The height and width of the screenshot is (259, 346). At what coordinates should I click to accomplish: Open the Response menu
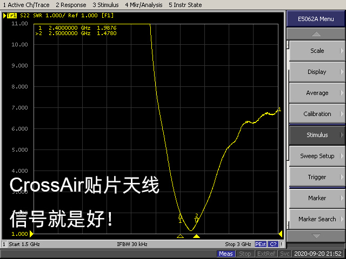71,5
